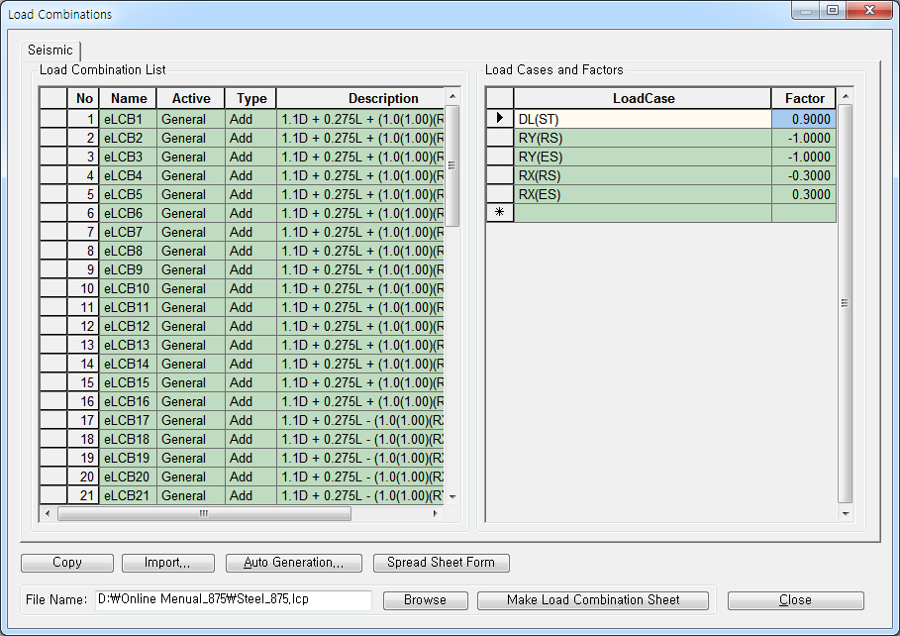Select the 0.9000 factor cell
The width and height of the screenshot is (900, 636).
pos(804,119)
